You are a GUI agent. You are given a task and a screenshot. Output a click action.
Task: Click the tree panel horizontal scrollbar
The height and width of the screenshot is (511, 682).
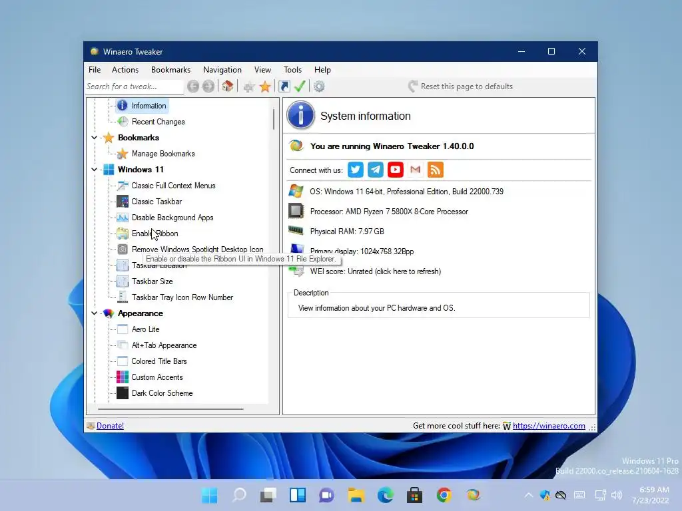170,409
